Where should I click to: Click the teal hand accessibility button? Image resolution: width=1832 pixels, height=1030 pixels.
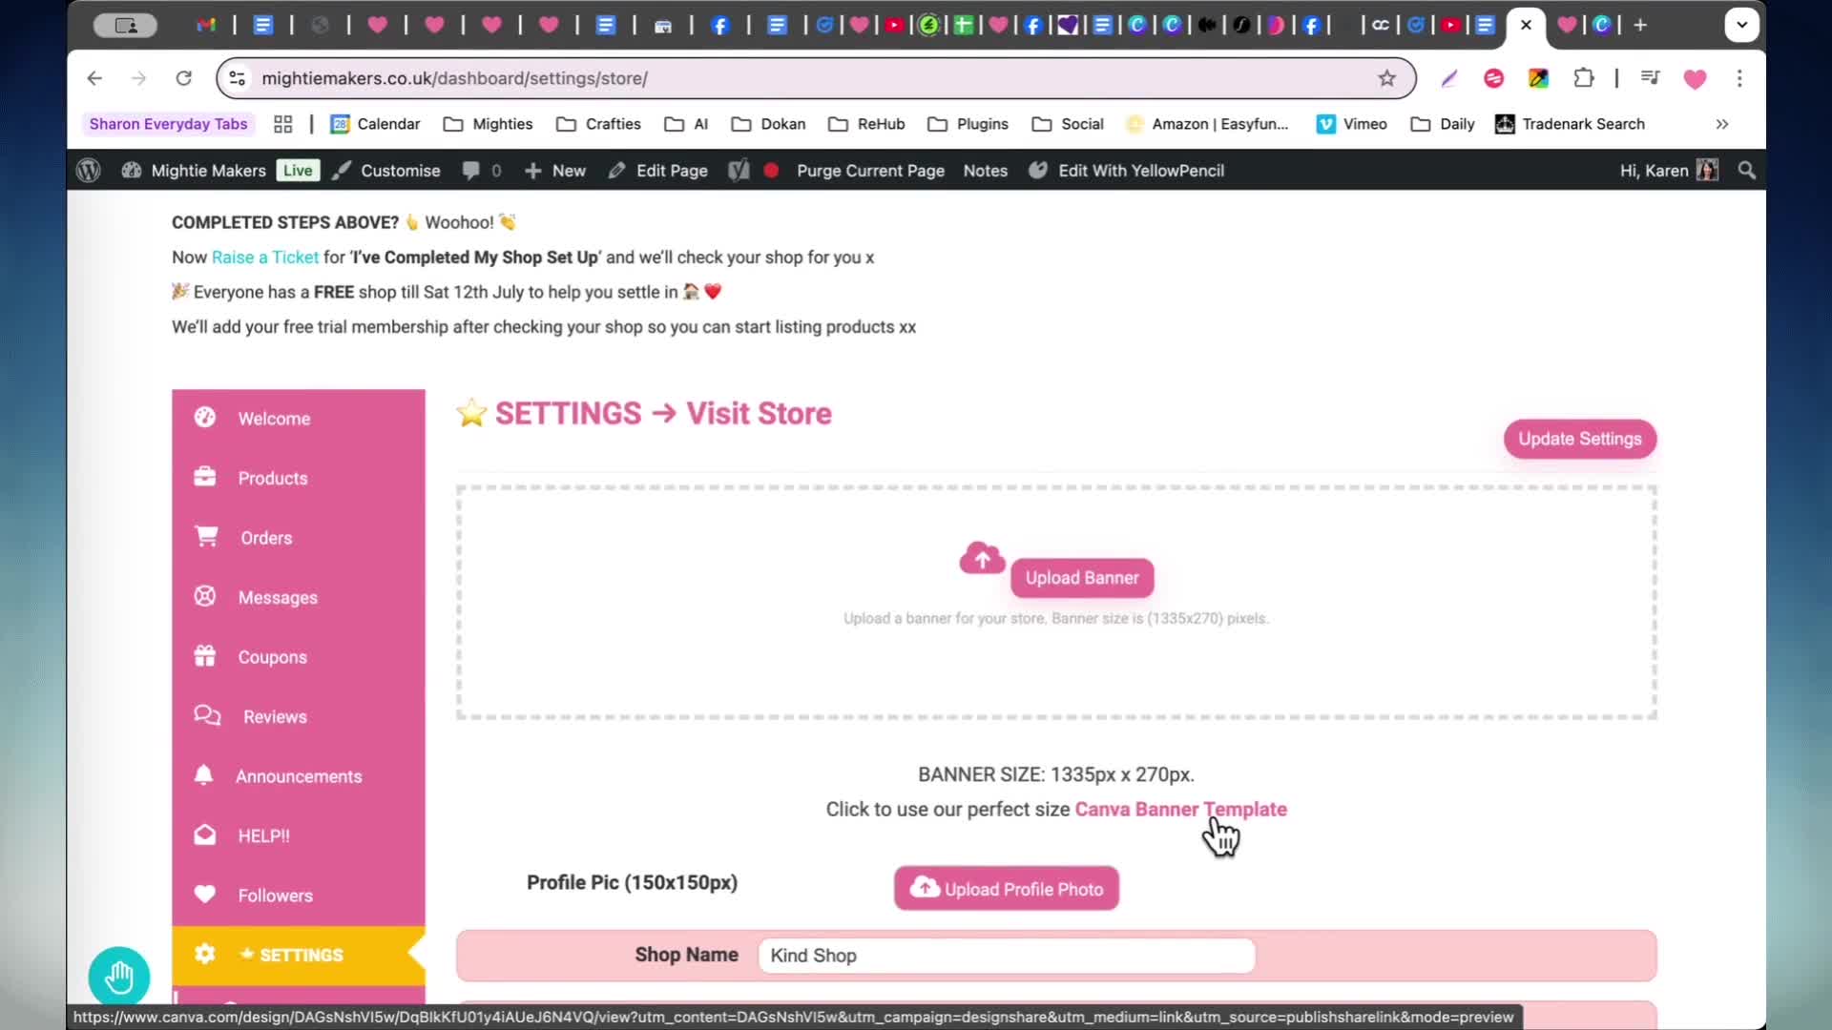[x=119, y=977]
